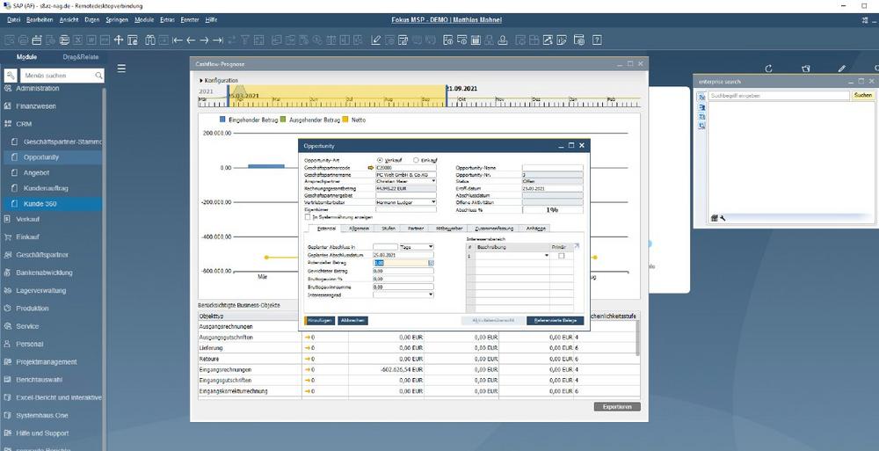
Task: Select the Verkauf radio button
Action: [x=380, y=160]
